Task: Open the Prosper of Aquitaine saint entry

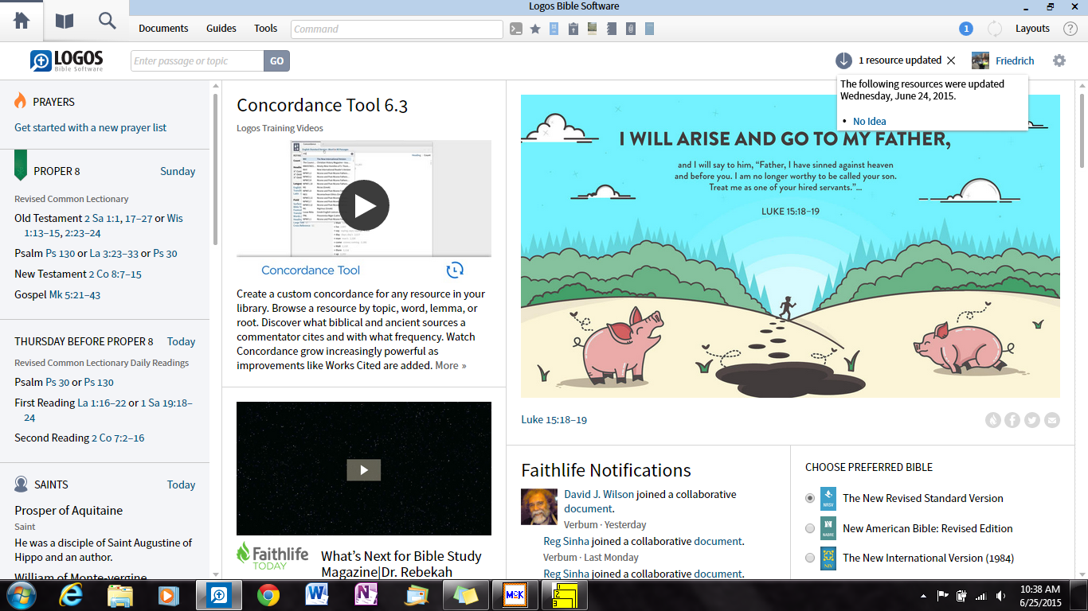Action: [68, 511]
